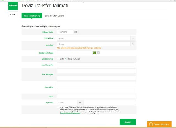Tick the transfer confirmation checkbox
This screenshot has width=176, height=128.
pos(58,107)
